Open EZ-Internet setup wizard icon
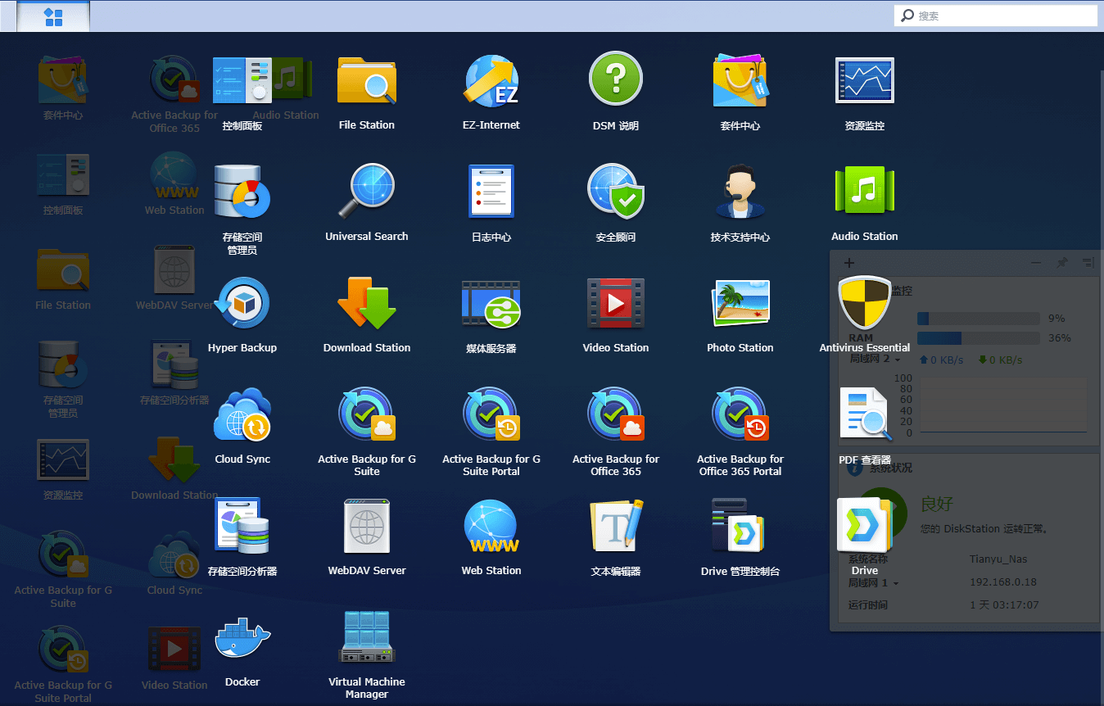1104x706 pixels. coord(491,82)
